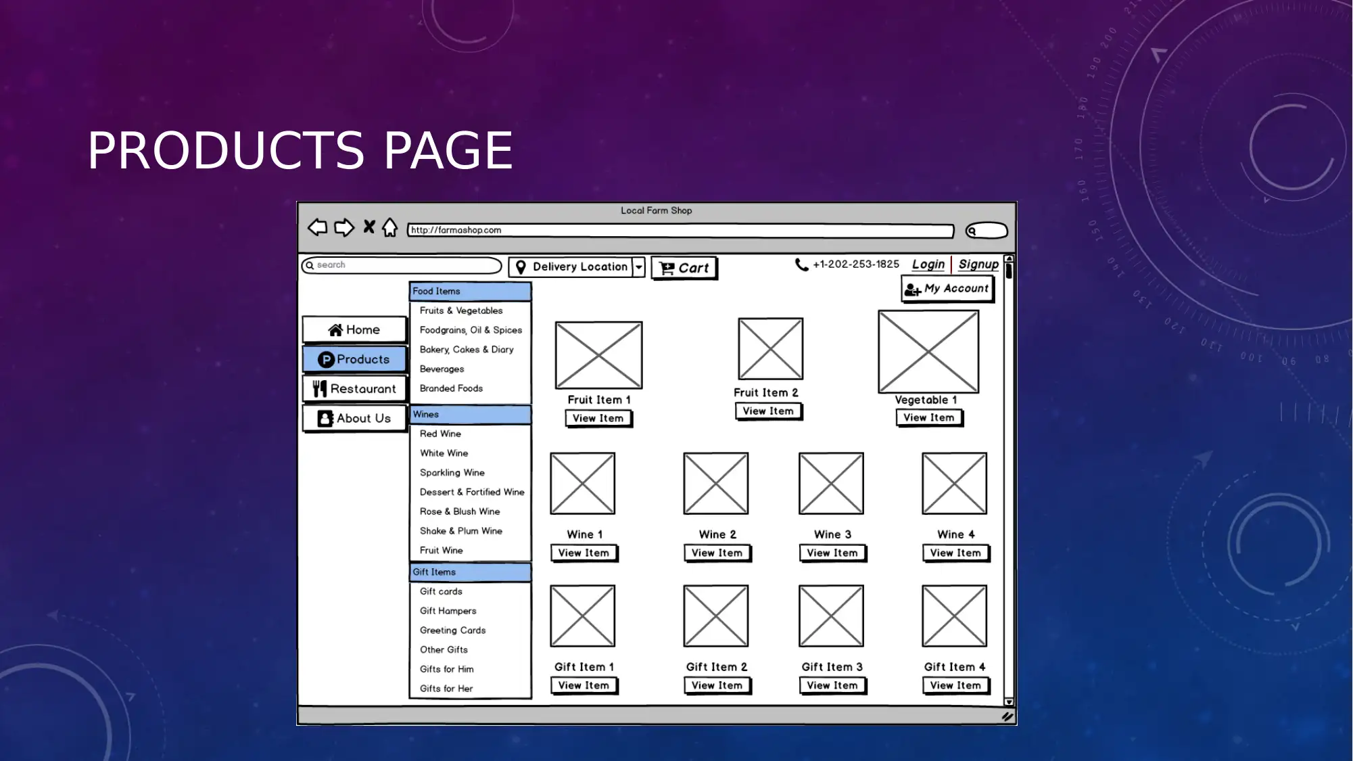Click the Login button
Screen dimensions: 1353x761
928,264
